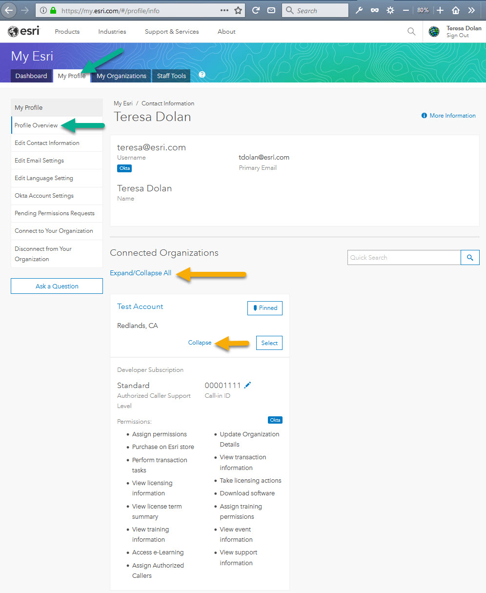Open the browser home icon
Image resolution: width=486 pixels, height=593 pixels.
click(456, 10)
